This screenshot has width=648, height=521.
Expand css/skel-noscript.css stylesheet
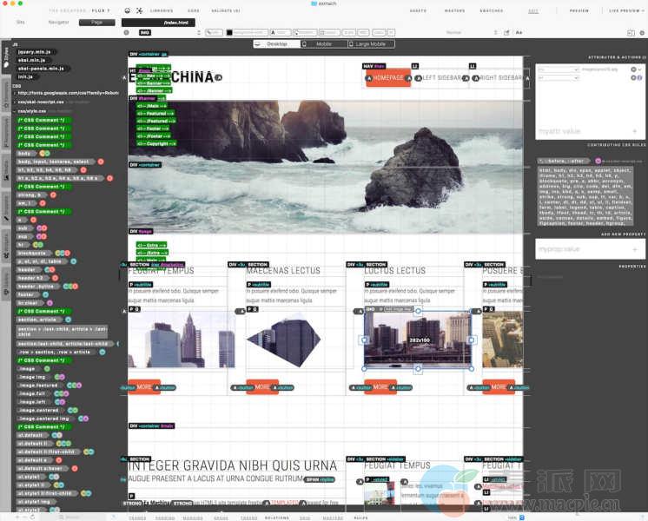click(x=14, y=102)
